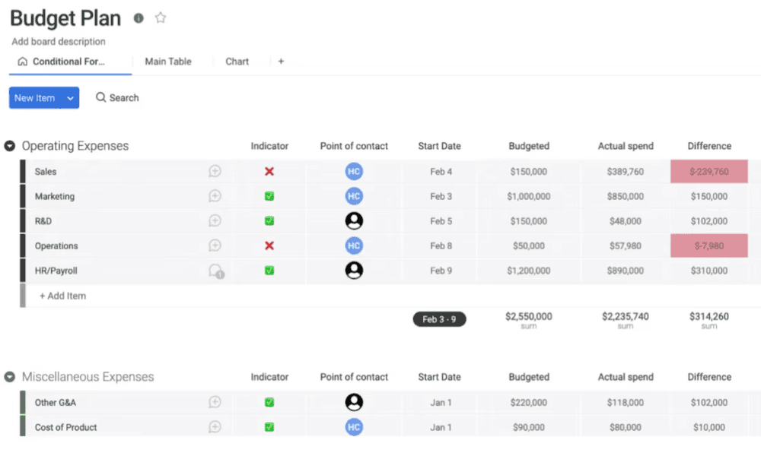Click the Sales row red X indicator

tap(269, 172)
